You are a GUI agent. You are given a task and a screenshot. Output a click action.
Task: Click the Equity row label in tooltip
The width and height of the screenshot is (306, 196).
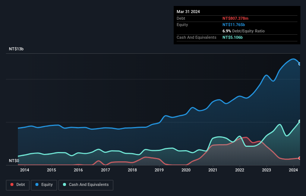pyautogui.click(x=182, y=25)
